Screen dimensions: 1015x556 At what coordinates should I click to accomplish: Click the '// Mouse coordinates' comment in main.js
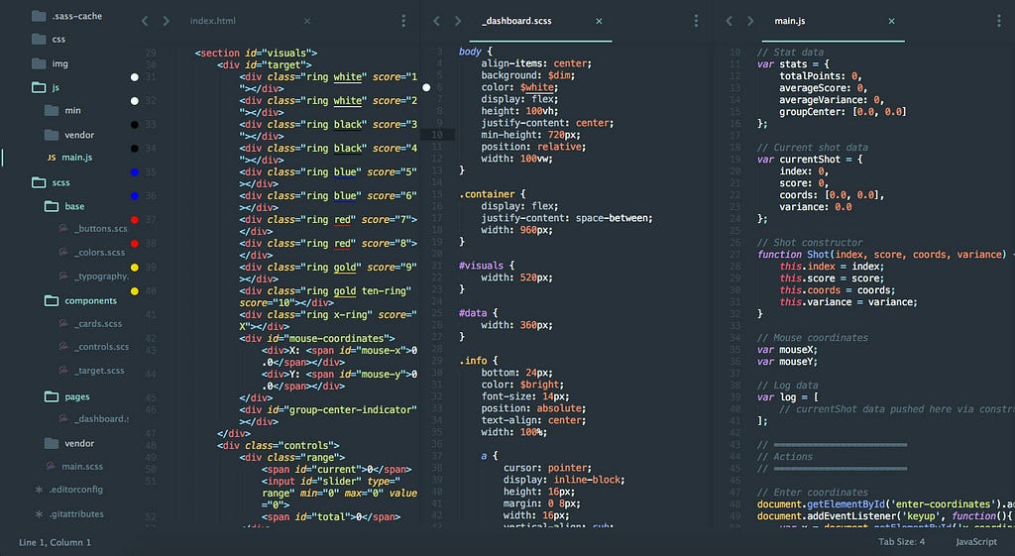pos(813,338)
